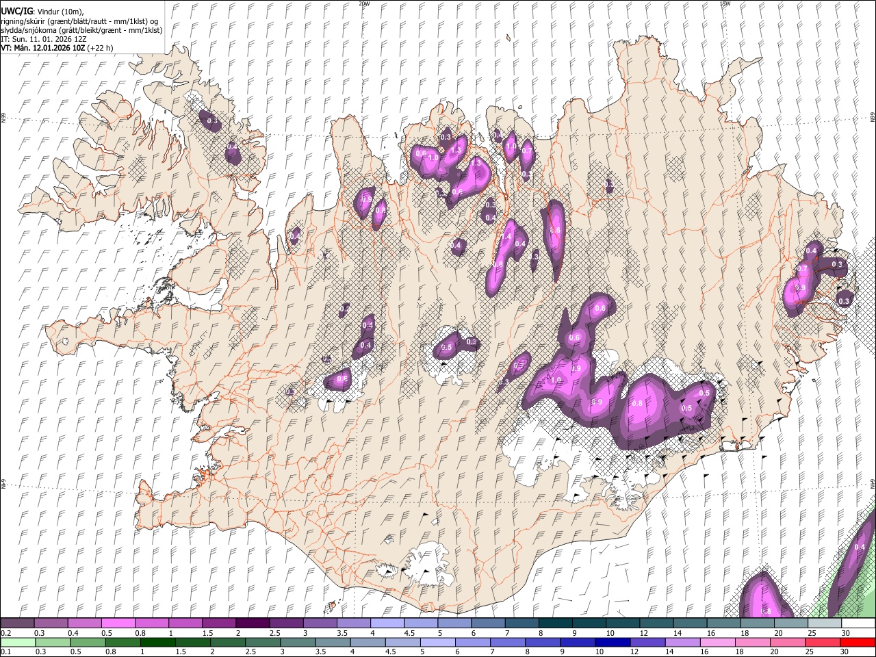876x657 pixels.
Task: Select the dark teal 8 swatch, top legend row
Action: (556, 623)
